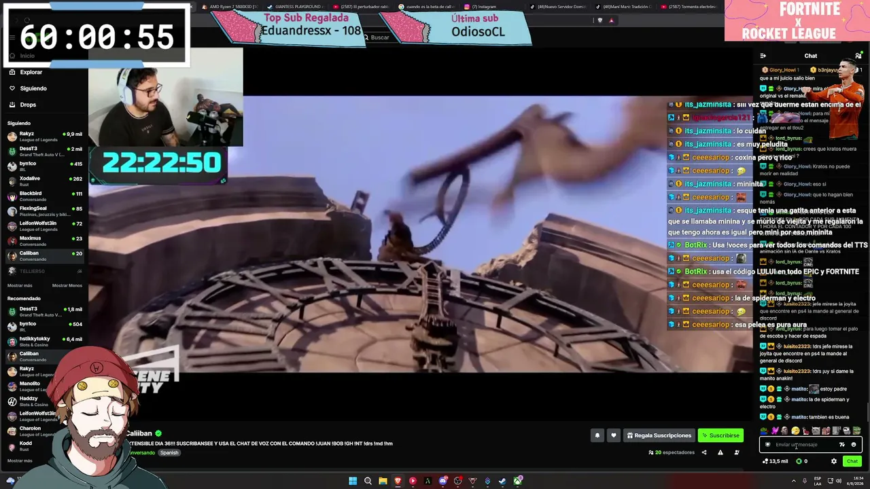
Task: Open Xodaiive channel in followed list
Action: (x=44, y=181)
